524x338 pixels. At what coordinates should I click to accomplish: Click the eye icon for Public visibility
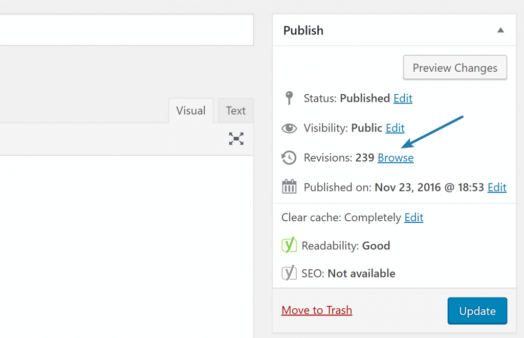[289, 128]
